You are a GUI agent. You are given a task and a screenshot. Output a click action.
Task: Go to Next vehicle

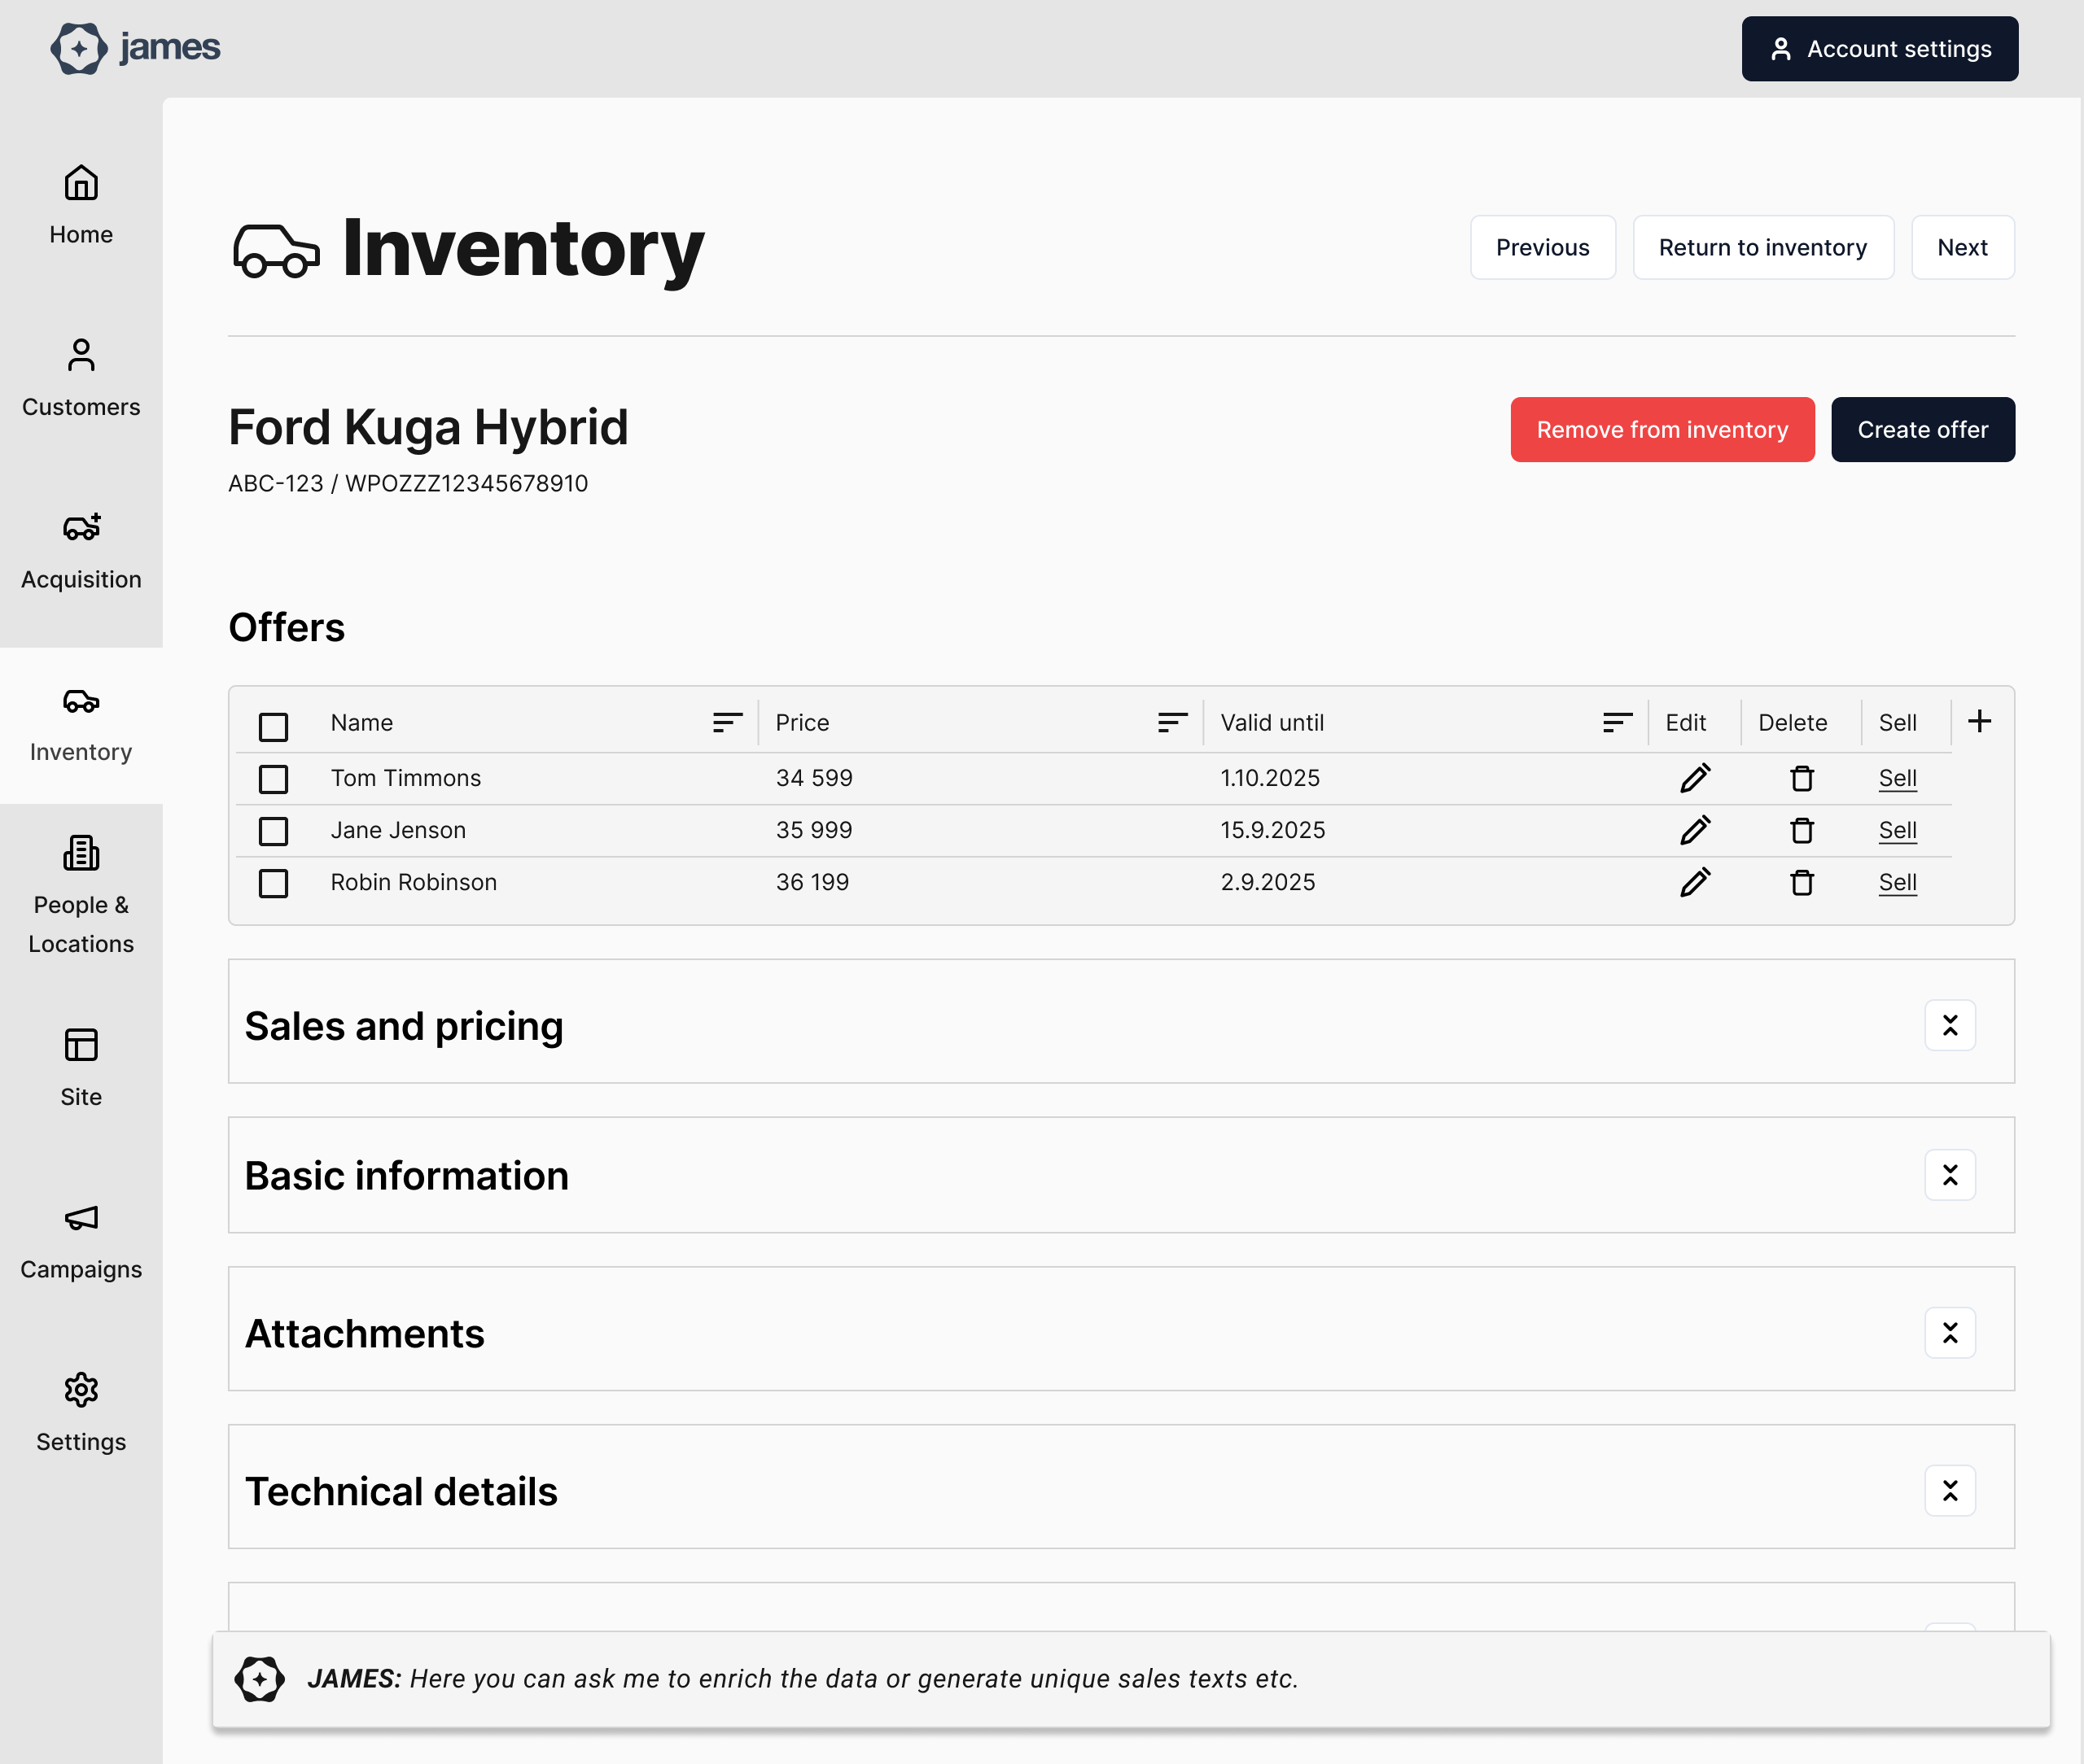[1962, 247]
